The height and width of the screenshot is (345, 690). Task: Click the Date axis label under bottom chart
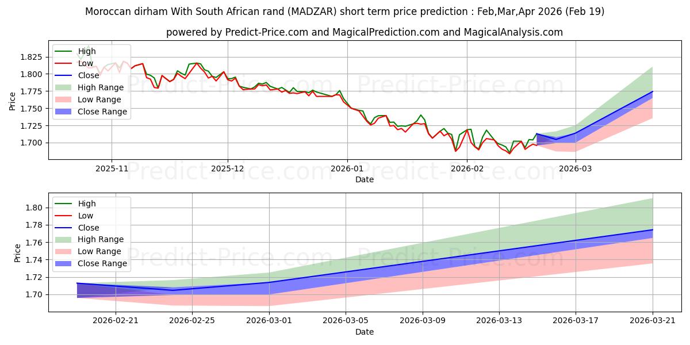(x=365, y=332)
